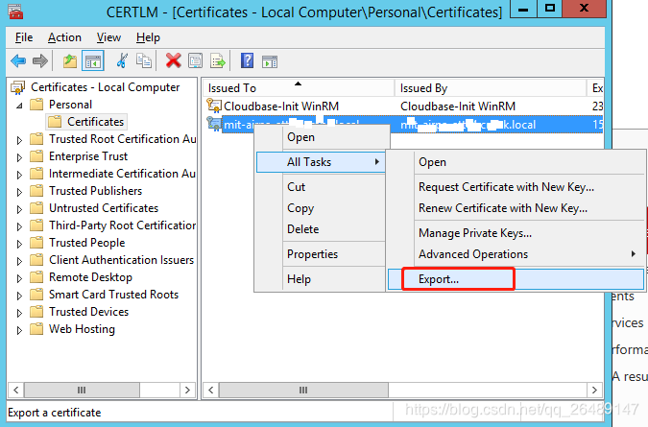Open the Help menu in menu bar
This screenshot has width=648, height=427.
click(148, 37)
